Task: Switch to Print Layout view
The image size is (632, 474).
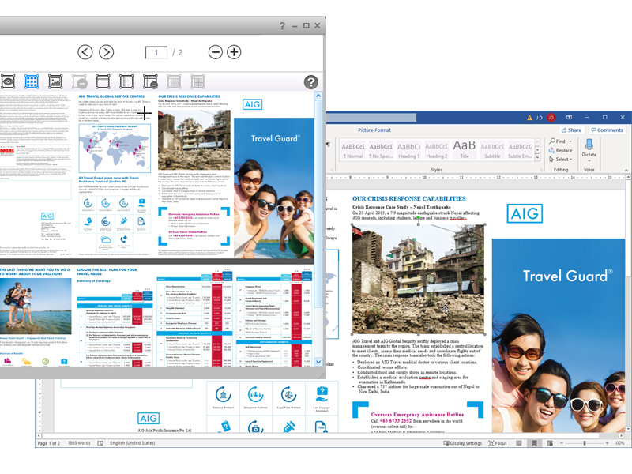Action: pyautogui.click(x=534, y=443)
